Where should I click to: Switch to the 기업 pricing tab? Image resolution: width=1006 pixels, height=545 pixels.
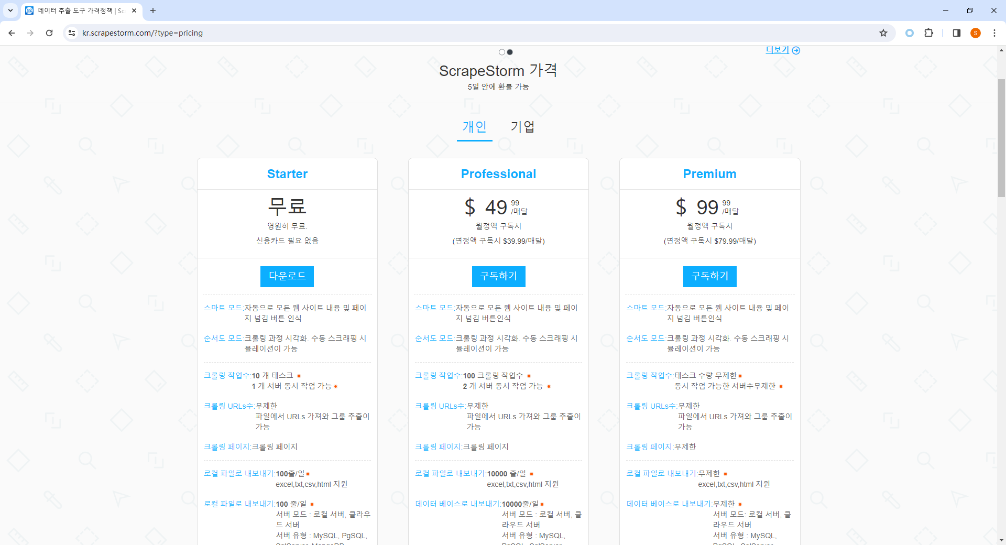(x=522, y=127)
